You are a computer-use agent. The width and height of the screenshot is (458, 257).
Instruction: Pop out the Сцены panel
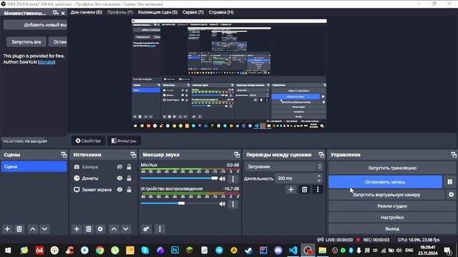point(64,155)
